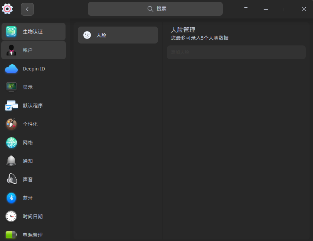Close the Control Center window
Viewport: 313px width, 241px height.
tap(304, 9)
